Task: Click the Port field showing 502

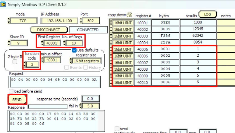Action: [91, 21]
